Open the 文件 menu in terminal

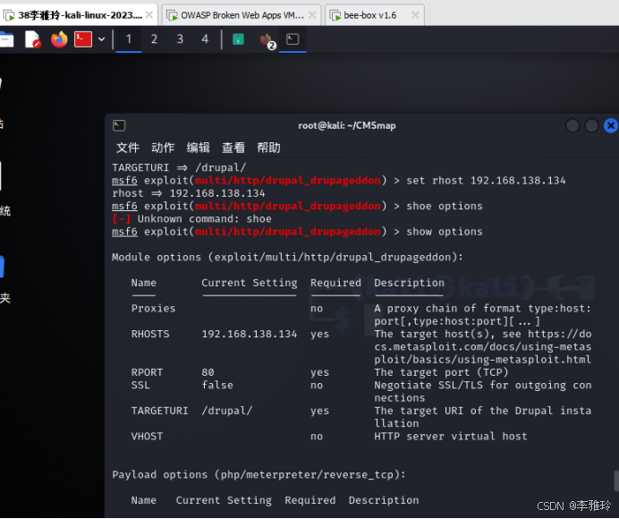click(x=128, y=148)
